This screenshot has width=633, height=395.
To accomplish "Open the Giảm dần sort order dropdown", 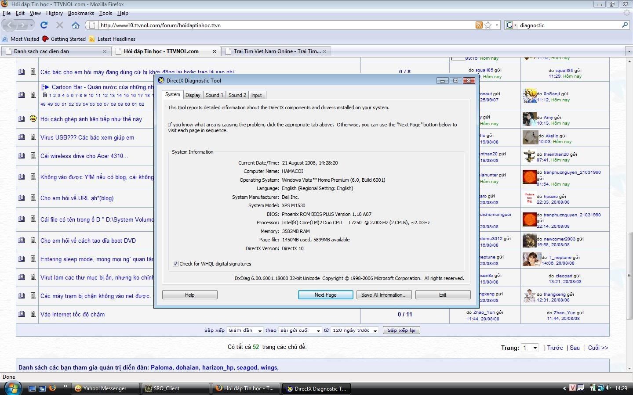I will 245,330.
